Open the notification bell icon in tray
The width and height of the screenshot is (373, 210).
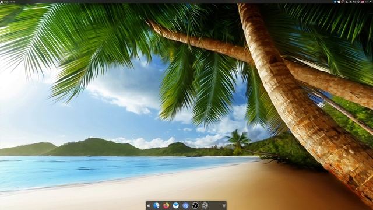point(347,2)
